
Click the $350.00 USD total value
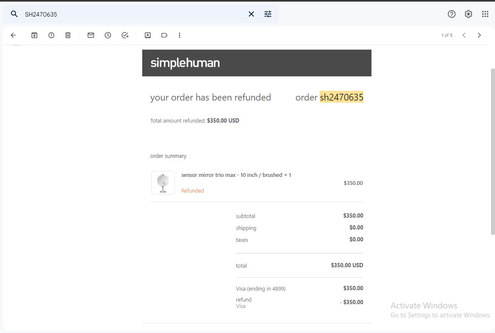click(347, 265)
